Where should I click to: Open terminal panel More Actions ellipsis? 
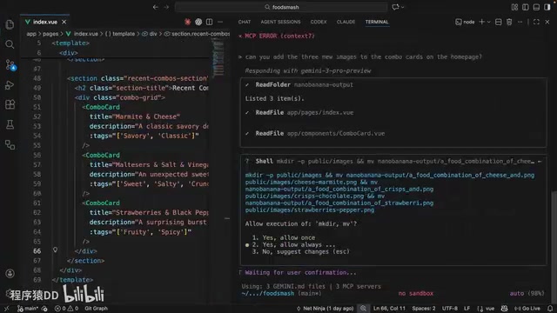[x=520, y=22]
